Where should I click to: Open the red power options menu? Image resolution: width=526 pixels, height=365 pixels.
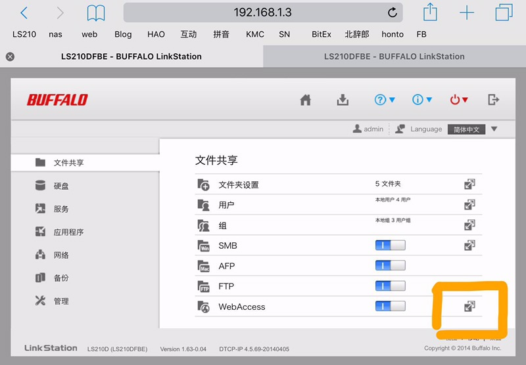459,100
